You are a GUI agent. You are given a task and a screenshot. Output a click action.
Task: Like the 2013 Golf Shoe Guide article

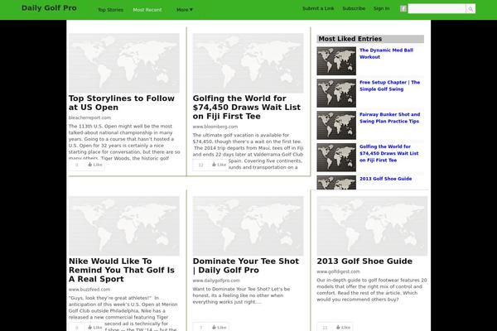pos(343,327)
